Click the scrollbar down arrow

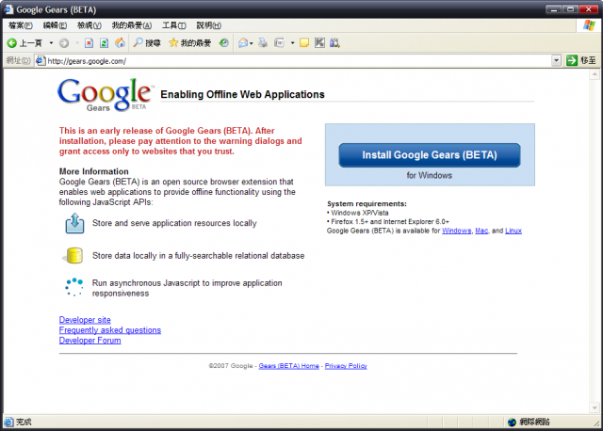pos(595,408)
